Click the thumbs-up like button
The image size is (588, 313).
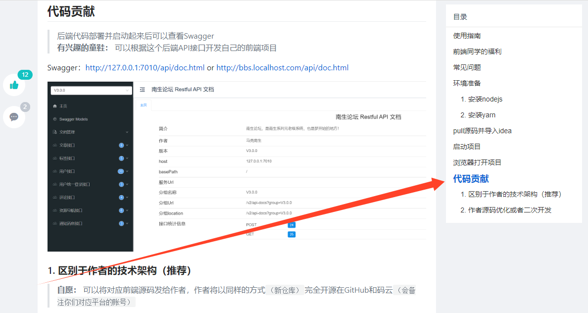(14, 85)
